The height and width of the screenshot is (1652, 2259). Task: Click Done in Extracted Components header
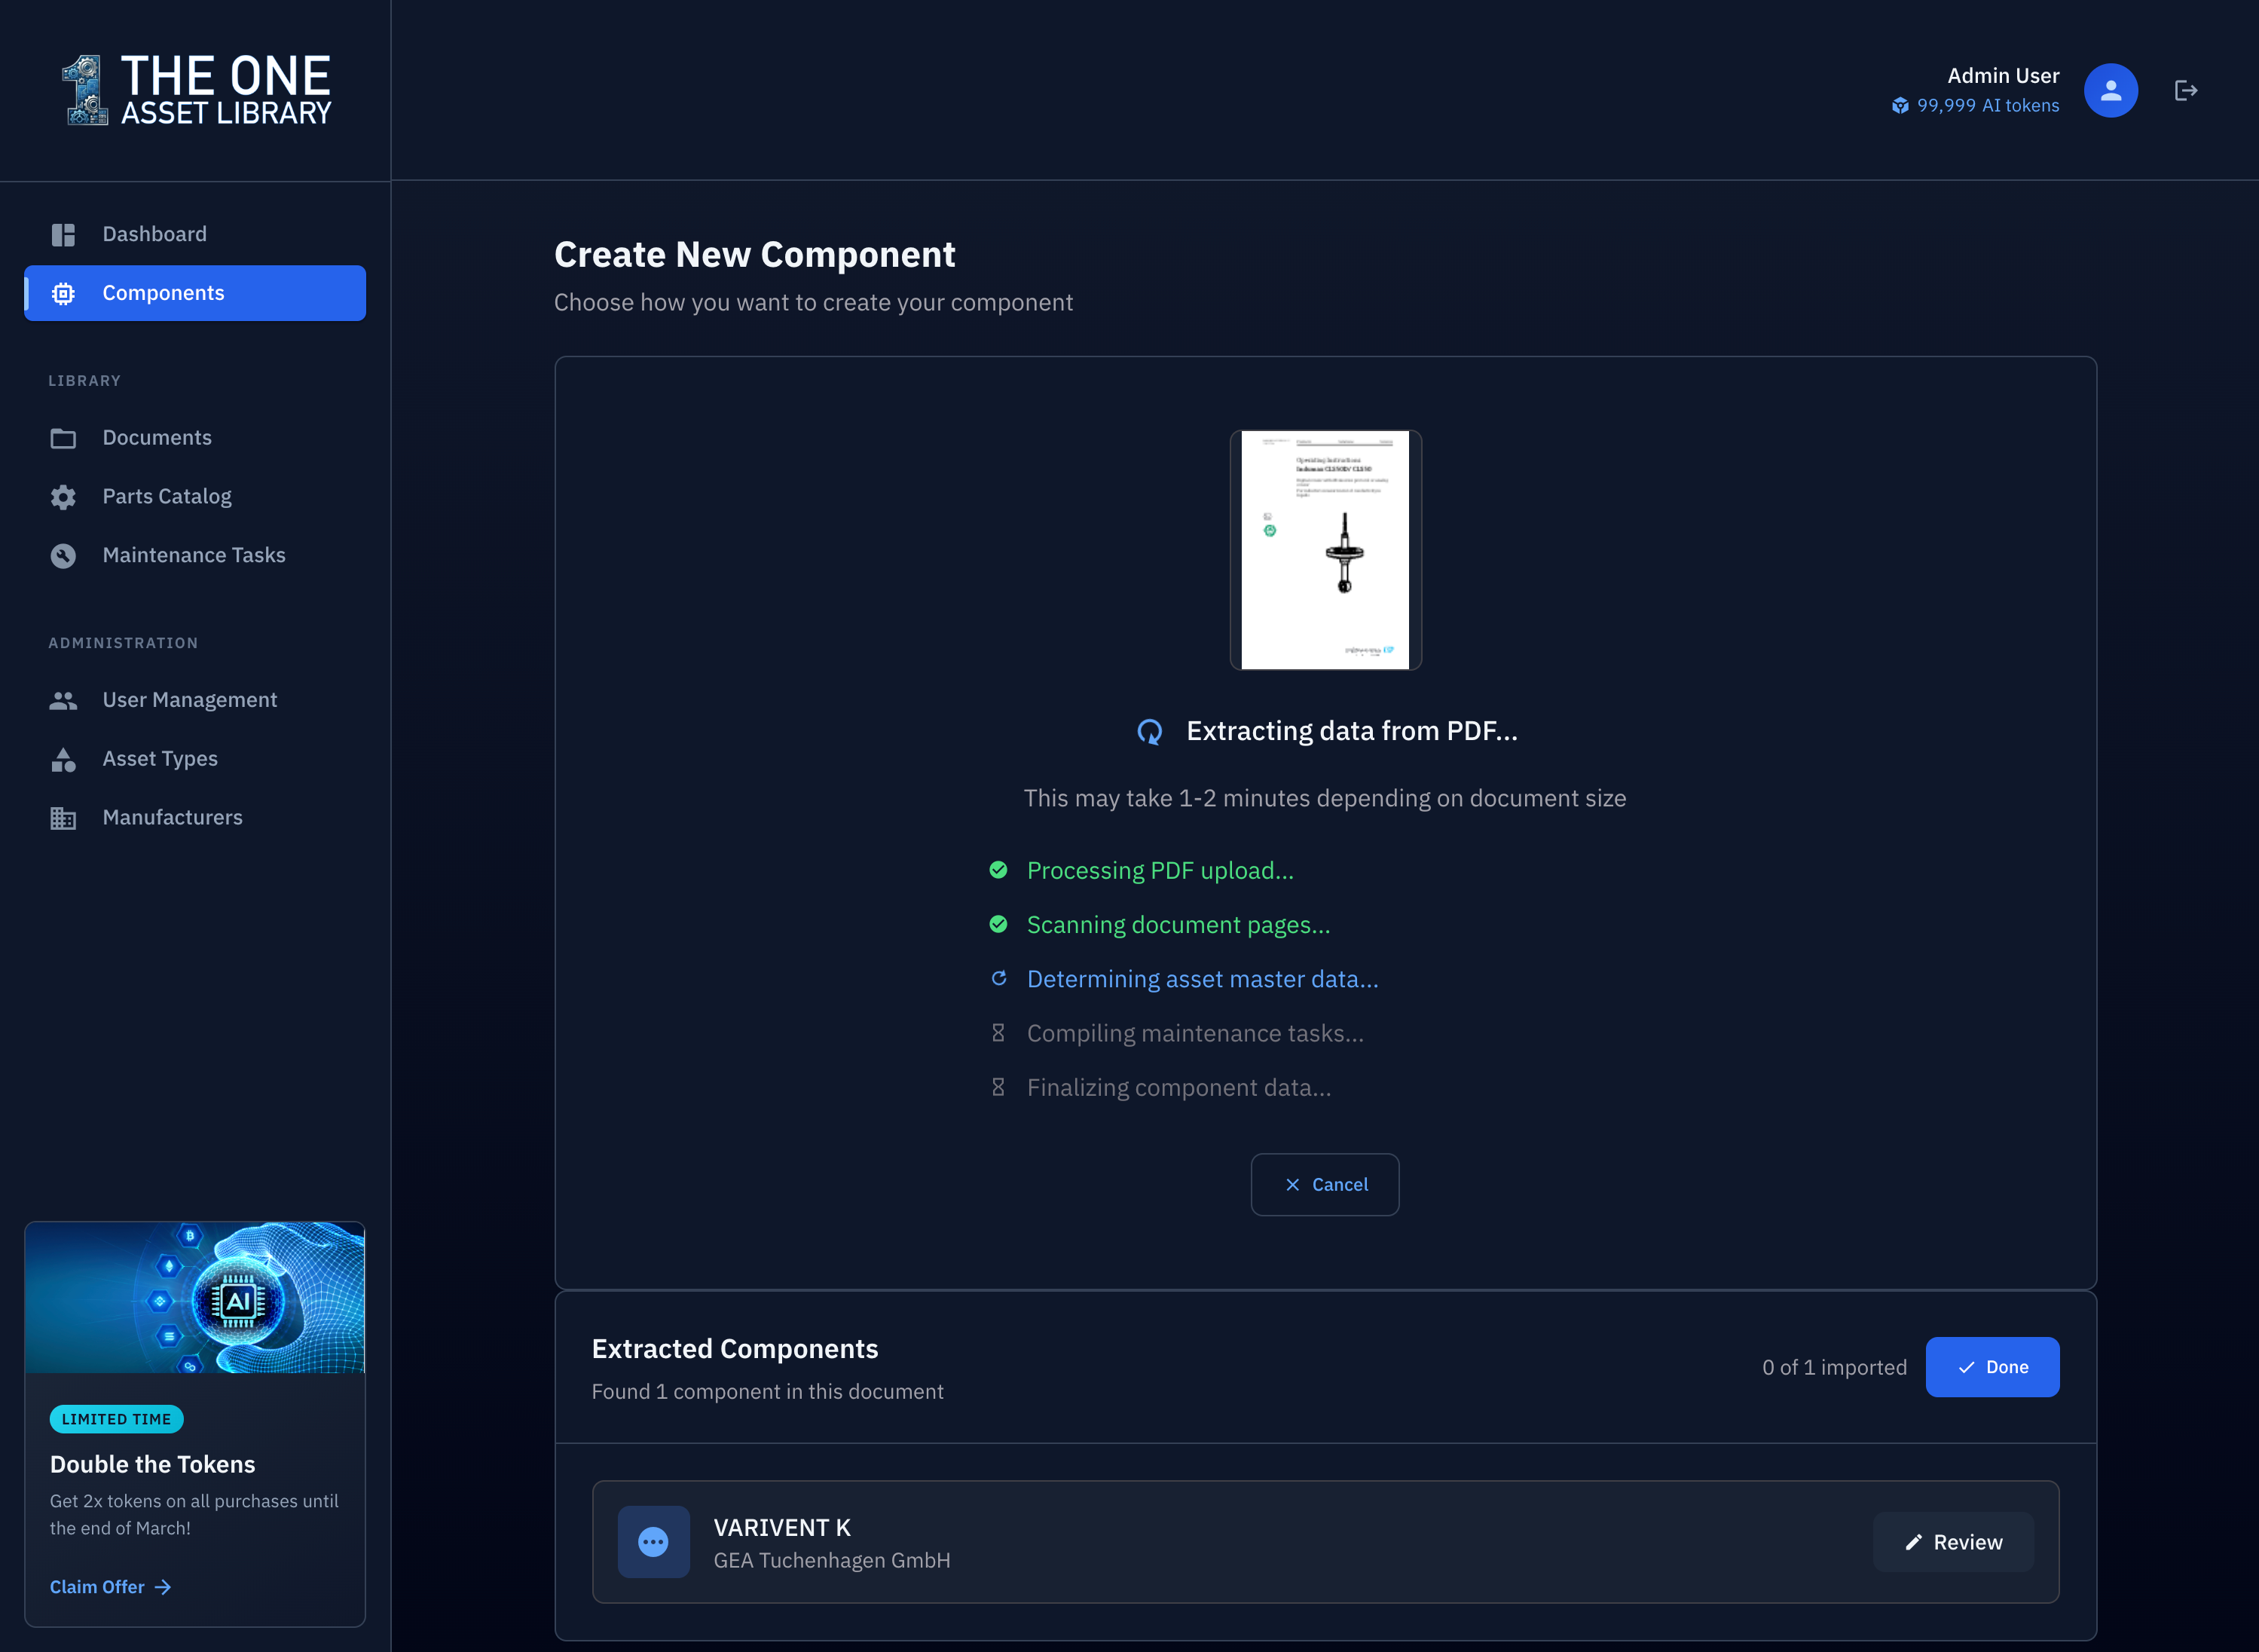pos(1992,1367)
